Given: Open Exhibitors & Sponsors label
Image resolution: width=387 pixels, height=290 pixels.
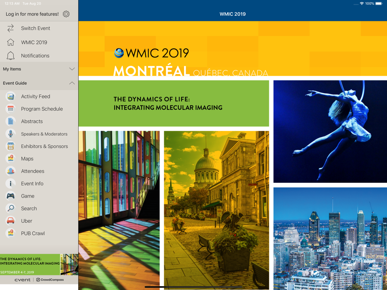Looking at the screenshot, I should pyautogui.click(x=45, y=146).
